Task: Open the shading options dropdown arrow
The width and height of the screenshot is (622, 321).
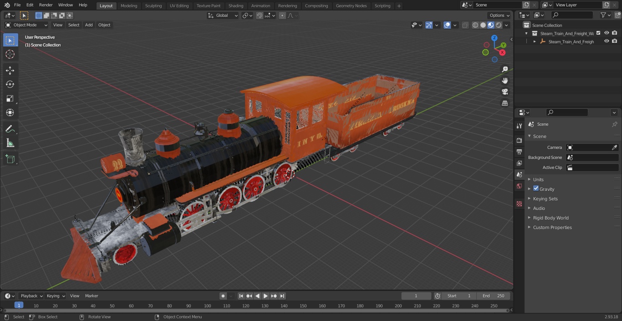Action: [x=507, y=25]
